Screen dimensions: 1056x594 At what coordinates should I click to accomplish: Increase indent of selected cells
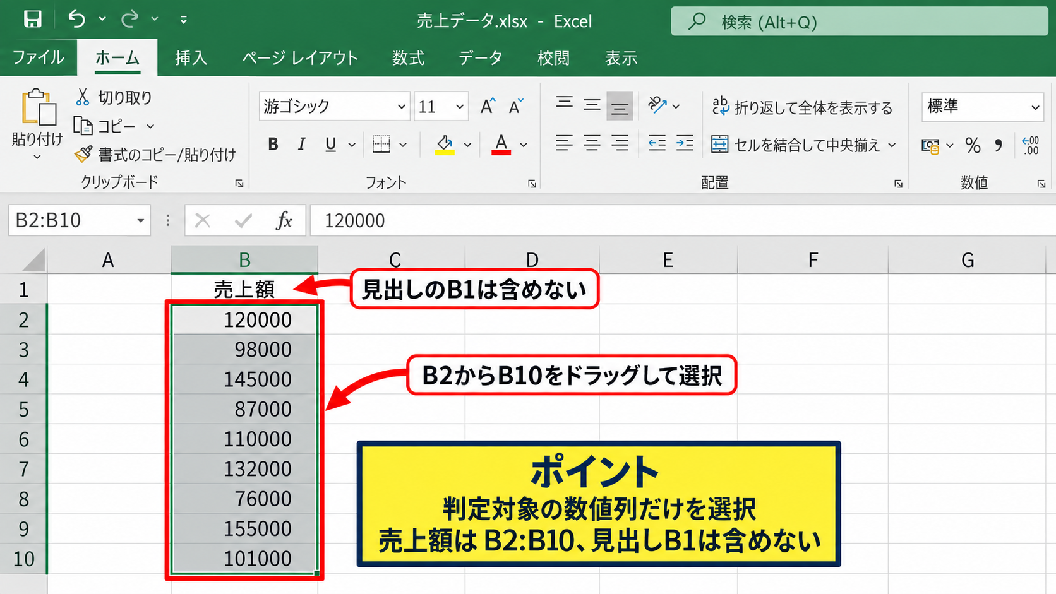[685, 144]
